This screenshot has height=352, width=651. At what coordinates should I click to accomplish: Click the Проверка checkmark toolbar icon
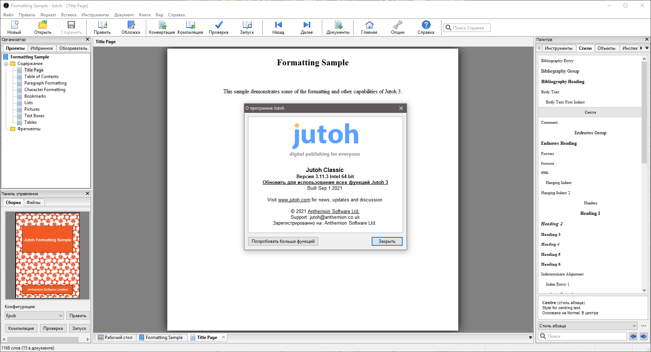coord(219,25)
